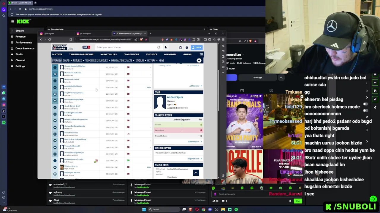Bookmark the Transfermarkt page

tap(70, 39)
